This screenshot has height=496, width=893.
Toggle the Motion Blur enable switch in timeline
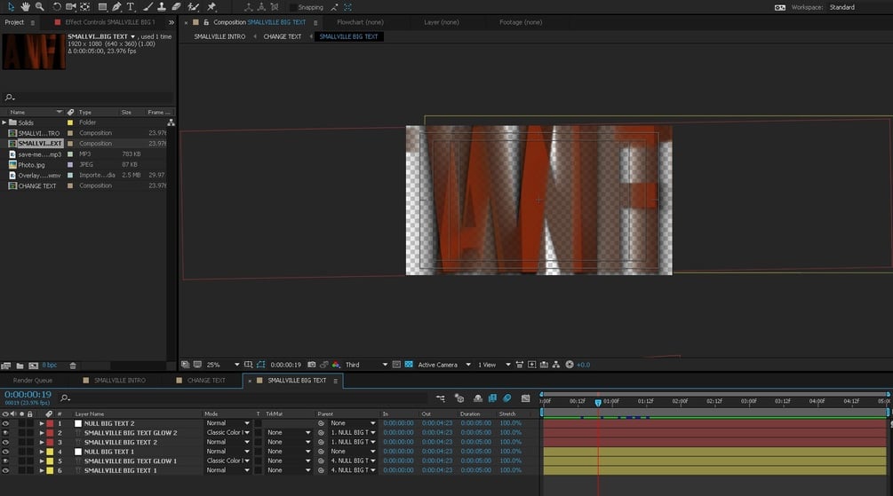[x=506, y=398]
